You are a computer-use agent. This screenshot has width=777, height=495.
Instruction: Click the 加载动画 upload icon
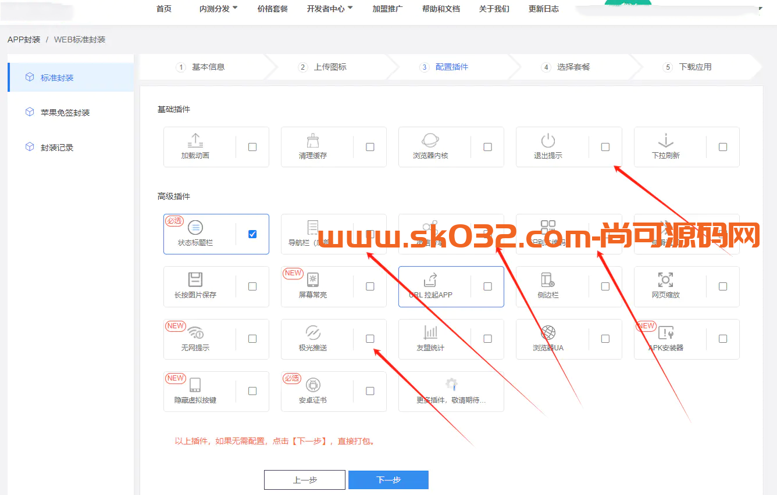(x=195, y=141)
